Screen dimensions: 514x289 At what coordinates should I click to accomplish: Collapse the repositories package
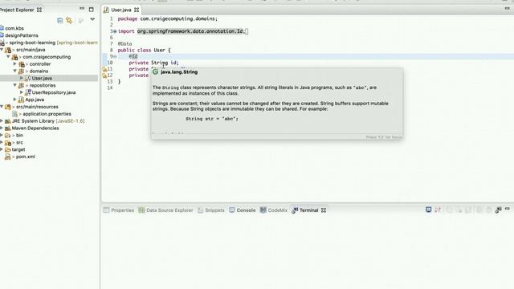click(x=14, y=85)
